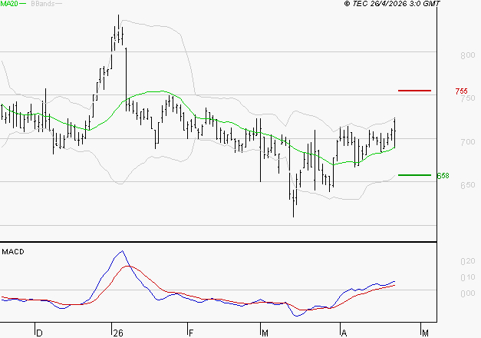This screenshot has height=338, width=481.
Task: Click the F month label on time axis
Action: click(x=191, y=333)
